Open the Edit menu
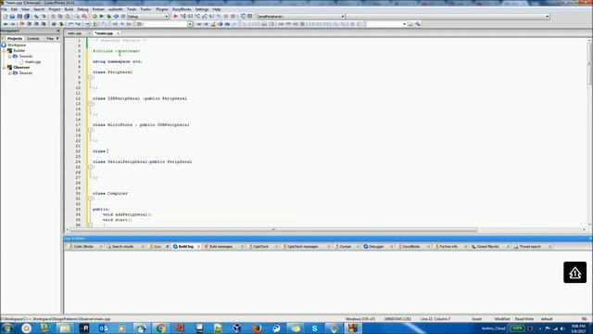The width and height of the screenshot is (593, 334). point(14,9)
